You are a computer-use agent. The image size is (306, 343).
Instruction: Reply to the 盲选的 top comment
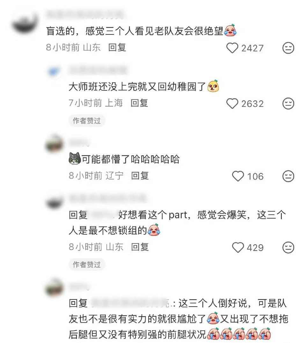tap(117, 48)
